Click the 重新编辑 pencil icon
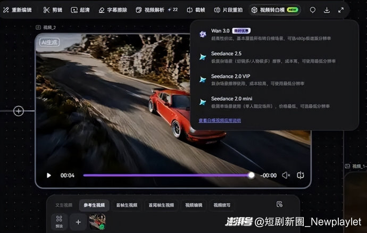Image resolution: width=367 pixels, height=233 pixels. coord(6,10)
